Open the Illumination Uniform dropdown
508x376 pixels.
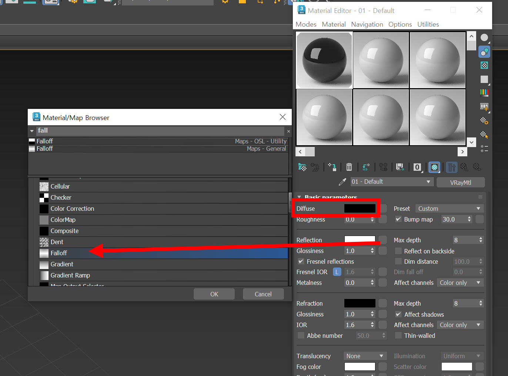click(x=462, y=356)
